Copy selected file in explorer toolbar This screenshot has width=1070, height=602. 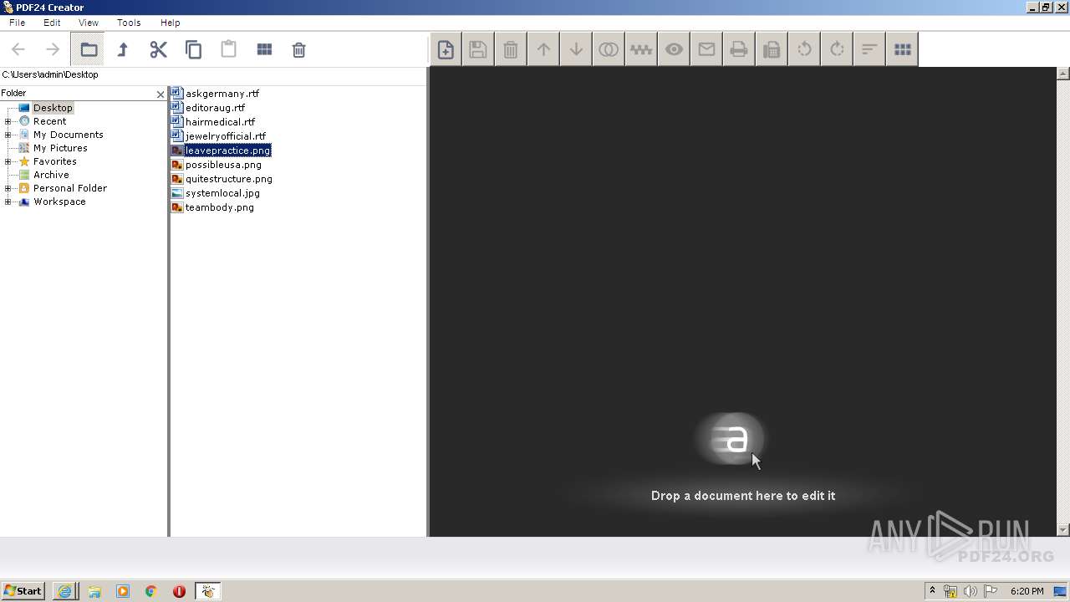(193, 50)
